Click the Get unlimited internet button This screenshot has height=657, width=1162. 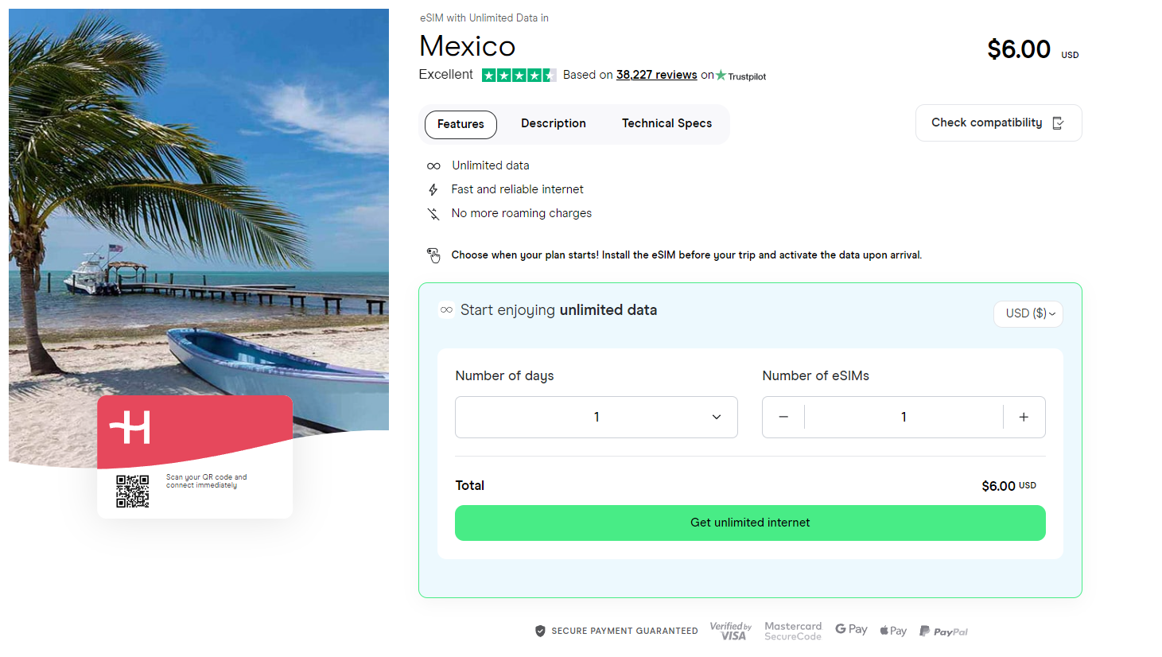point(749,523)
